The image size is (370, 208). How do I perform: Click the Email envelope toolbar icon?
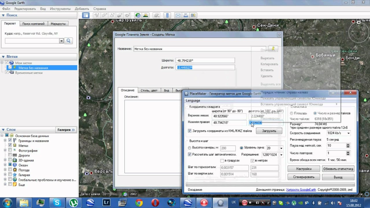pyautogui.click(x=178, y=15)
